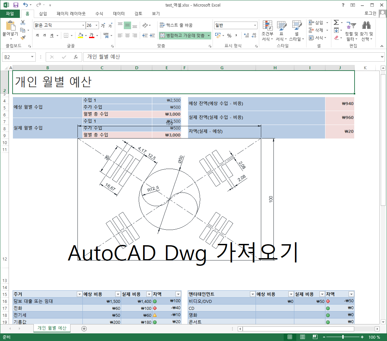Screen dimensions: 387x341
Task: Open 셀 스타일 cell styles gallery
Action: pyautogui.click(x=297, y=31)
